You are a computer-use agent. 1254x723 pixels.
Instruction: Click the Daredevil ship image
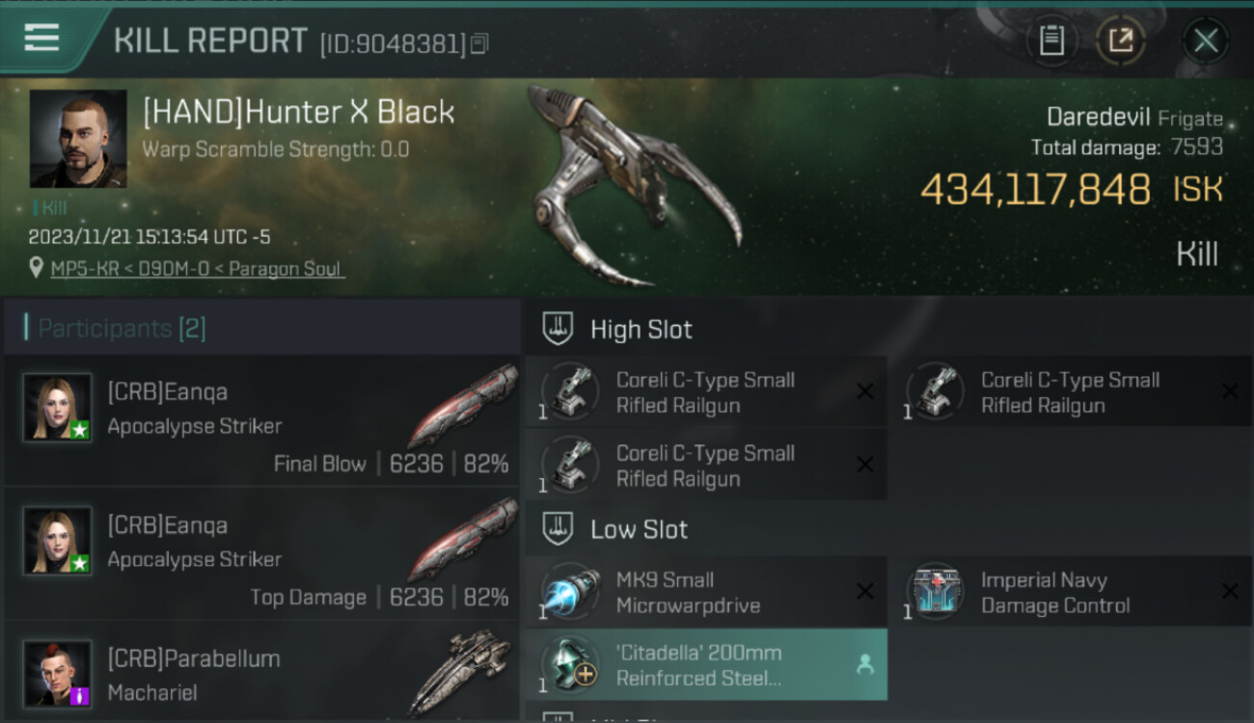coord(632,185)
